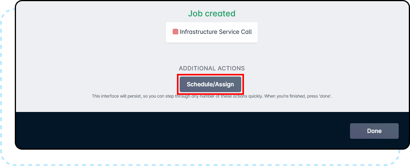
Task: Click the red job color swatch
Action: pos(175,32)
